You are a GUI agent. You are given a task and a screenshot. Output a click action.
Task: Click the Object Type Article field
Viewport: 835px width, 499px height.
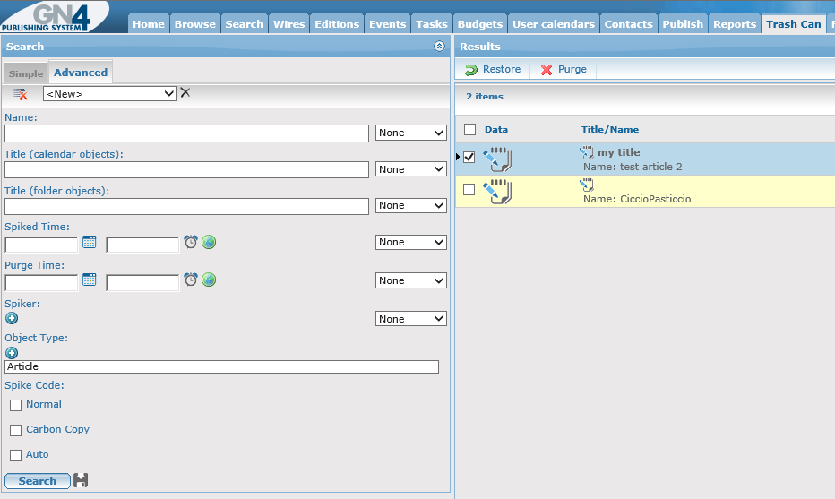(x=221, y=366)
